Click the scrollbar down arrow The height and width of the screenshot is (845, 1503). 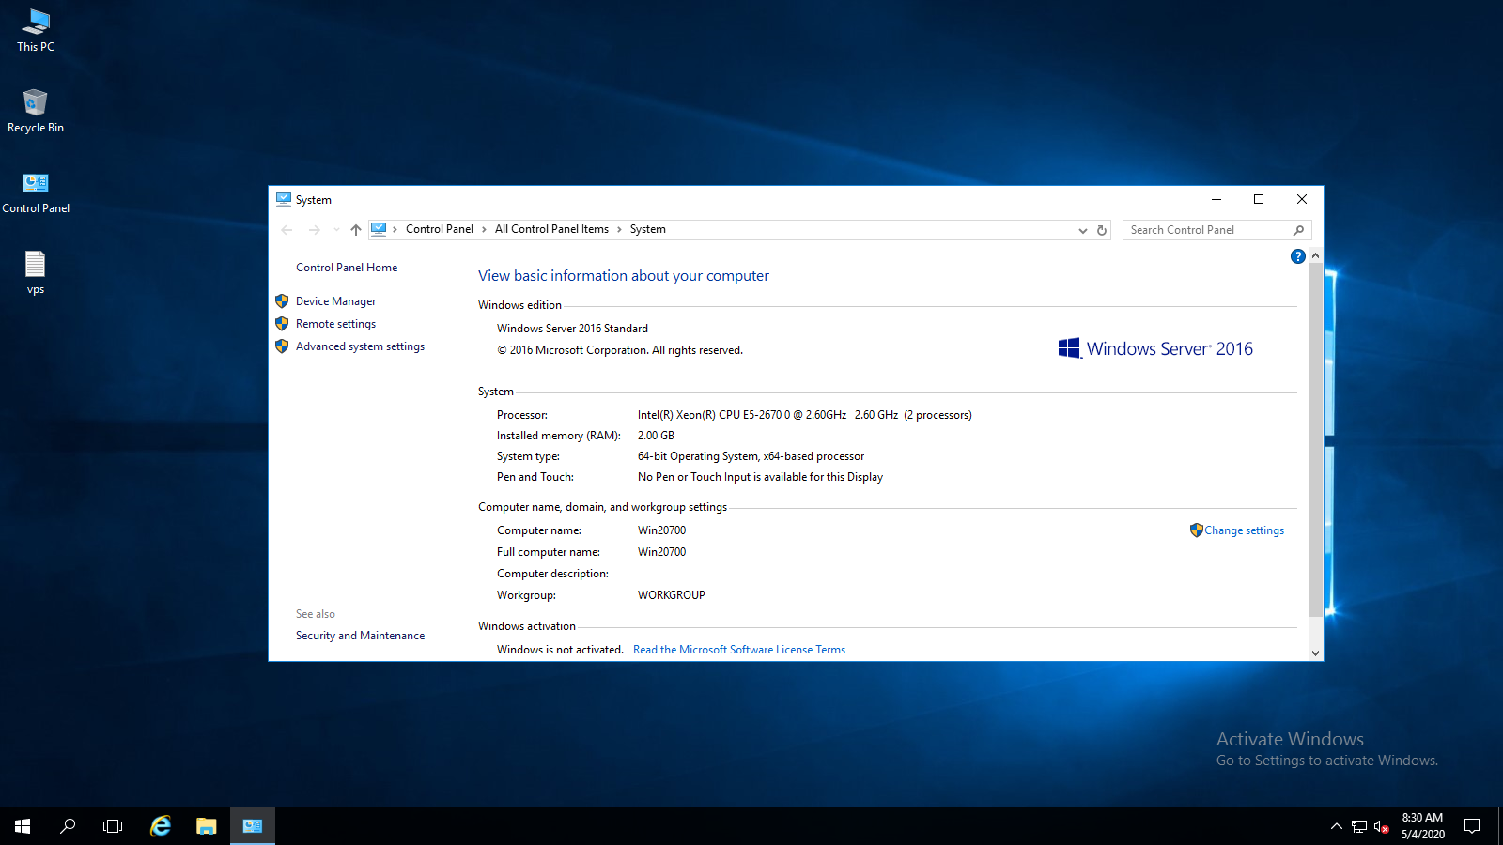tap(1315, 653)
